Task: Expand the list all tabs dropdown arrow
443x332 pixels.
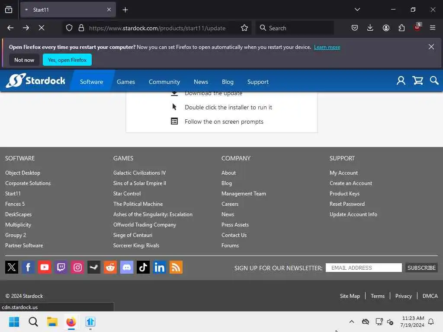Action: pyautogui.click(x=357, y=10)
